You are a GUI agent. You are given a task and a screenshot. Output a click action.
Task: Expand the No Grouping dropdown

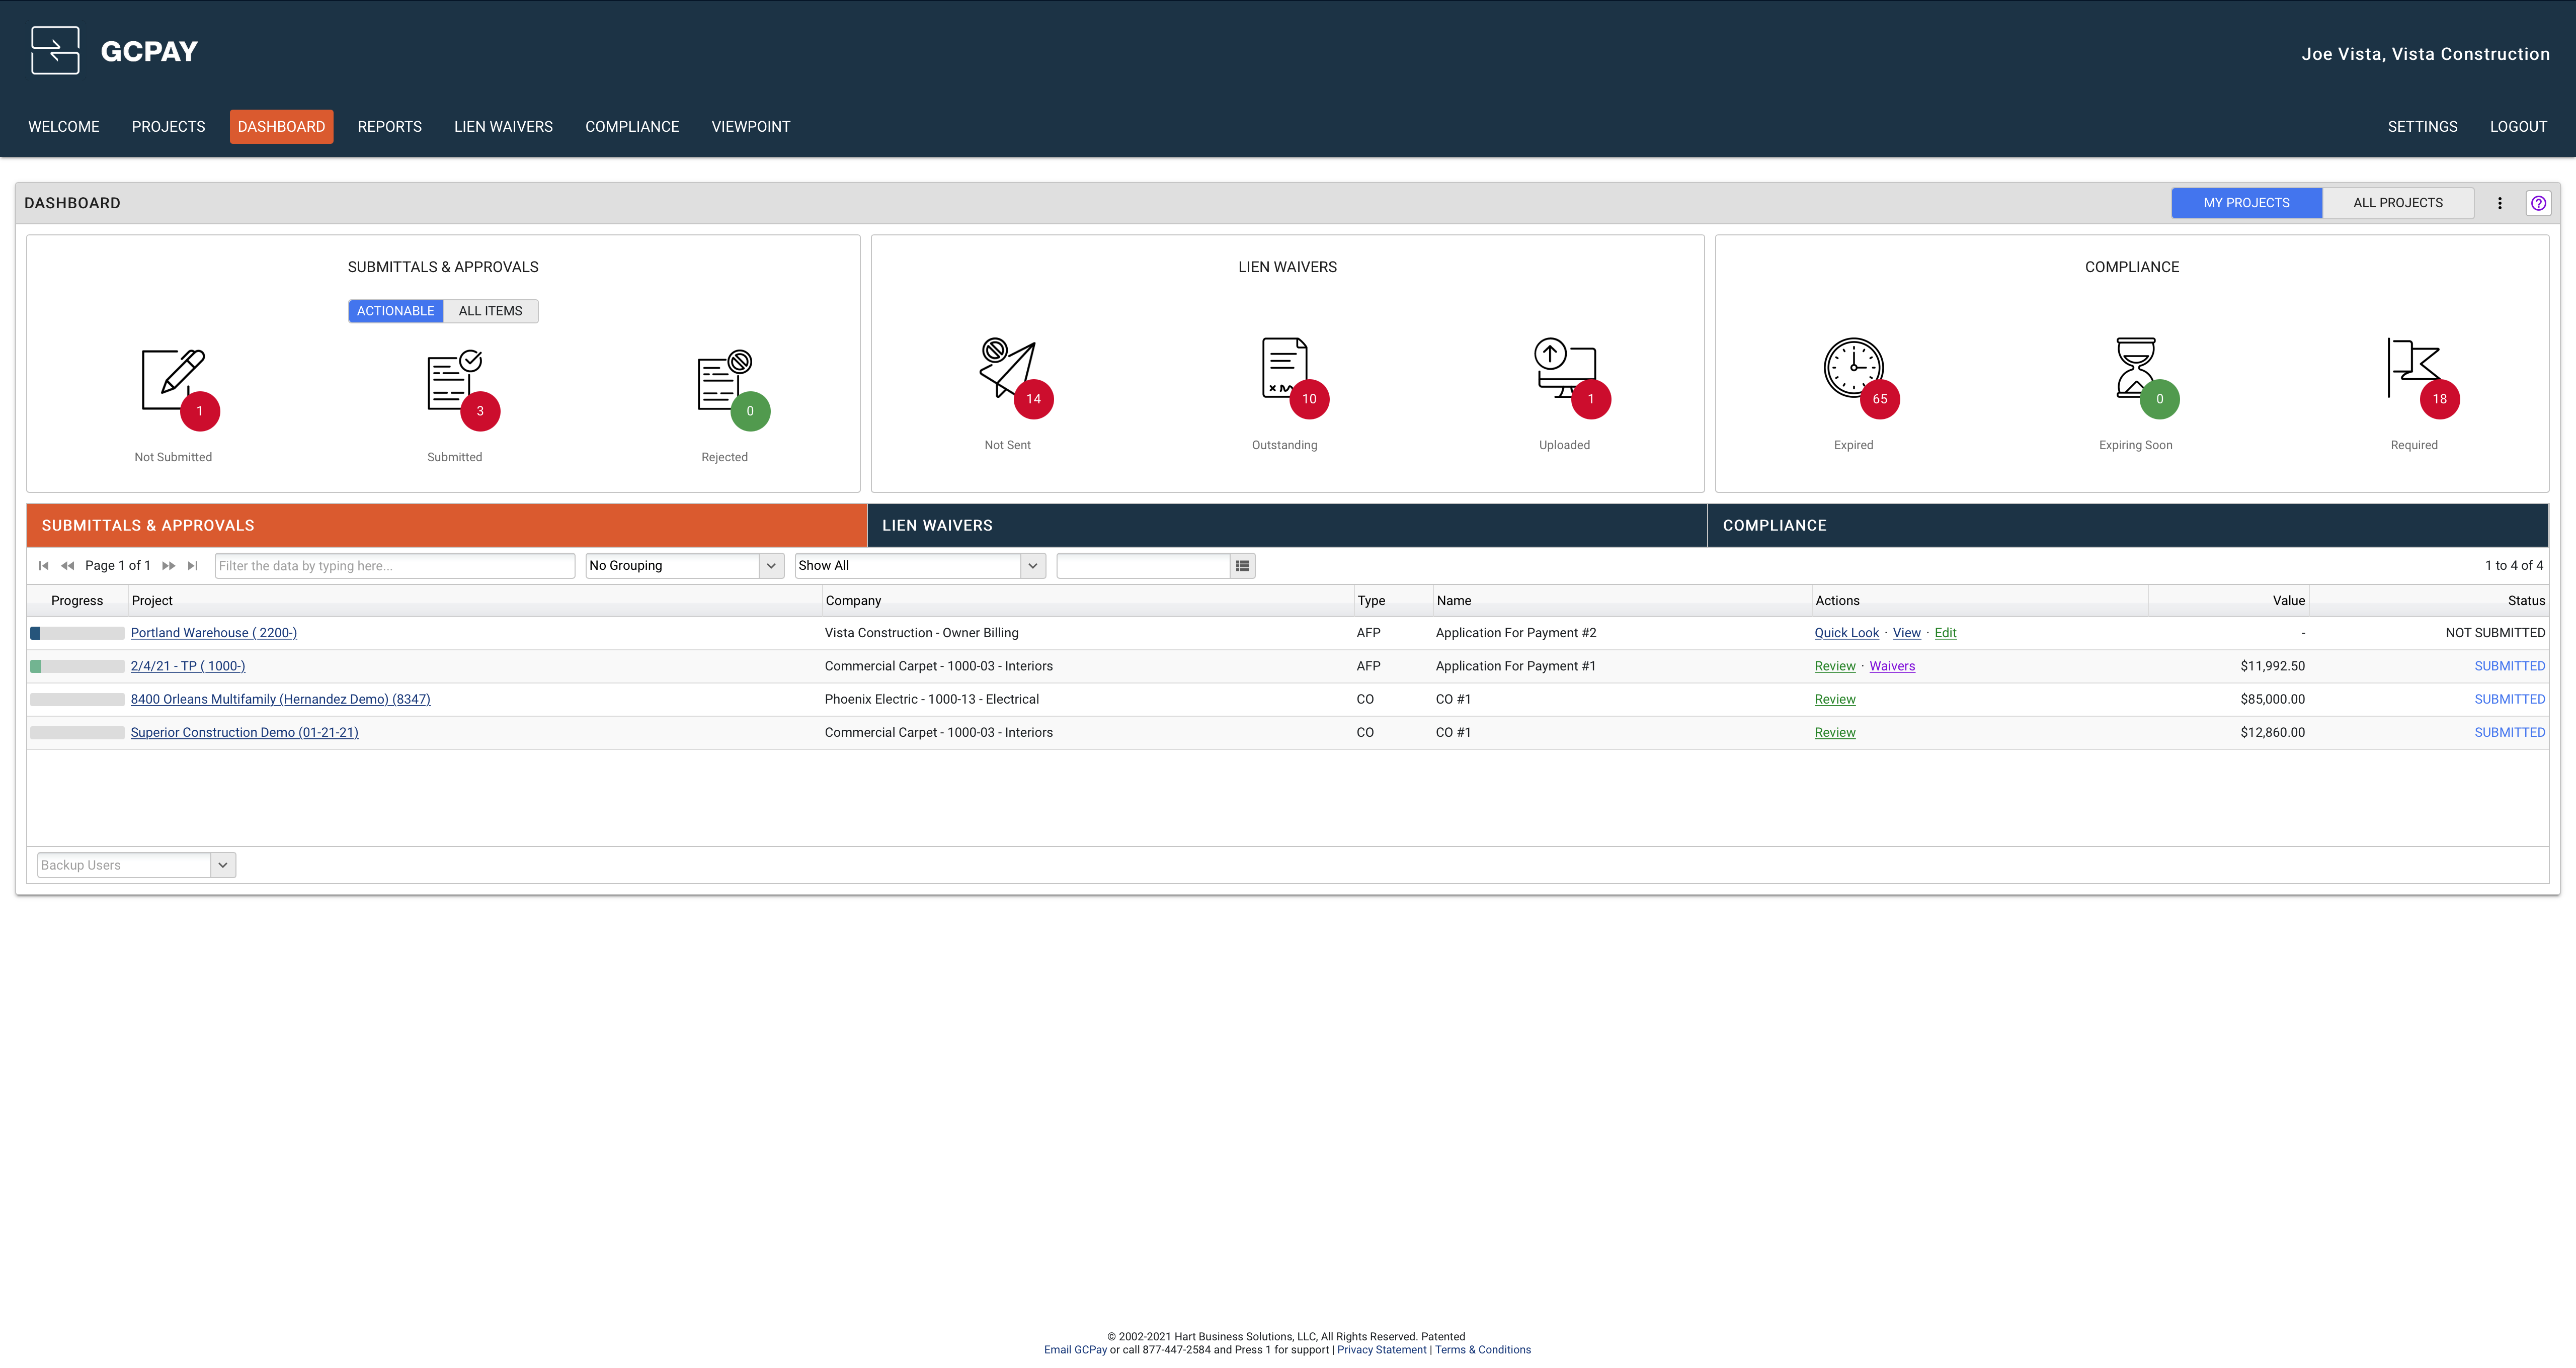click(x=771, y=566)
